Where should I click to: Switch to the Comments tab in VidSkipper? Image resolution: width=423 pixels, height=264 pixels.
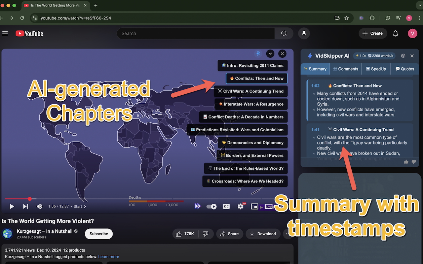[345, 69]
